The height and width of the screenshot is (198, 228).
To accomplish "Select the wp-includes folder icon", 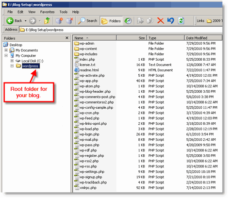I will 77,54.
